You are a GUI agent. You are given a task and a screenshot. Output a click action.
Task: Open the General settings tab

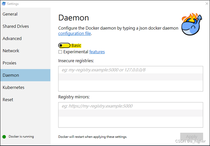pyautogui.click(x=25, y=14)
